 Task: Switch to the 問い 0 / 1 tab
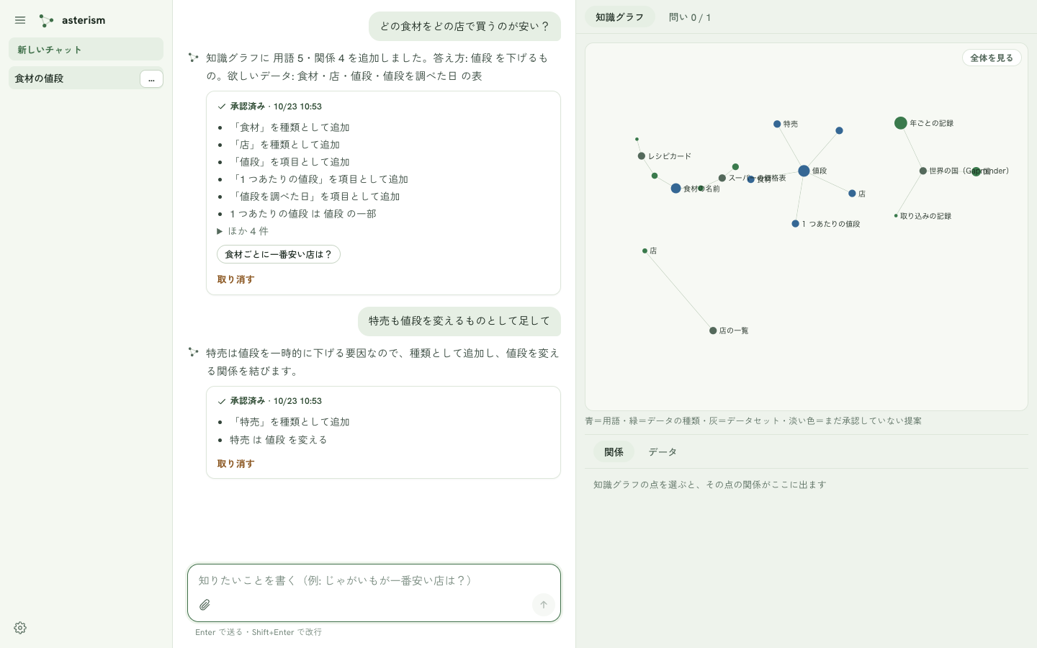[690, 17]
